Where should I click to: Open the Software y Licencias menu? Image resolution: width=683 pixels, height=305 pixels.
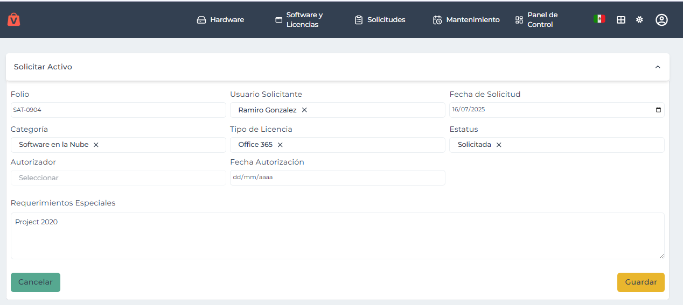pos(299,20)
